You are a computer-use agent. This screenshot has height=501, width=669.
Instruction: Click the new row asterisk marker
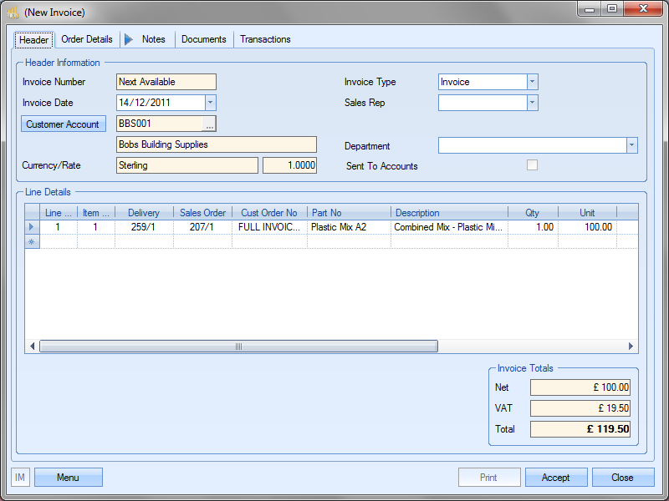[33, 241]
